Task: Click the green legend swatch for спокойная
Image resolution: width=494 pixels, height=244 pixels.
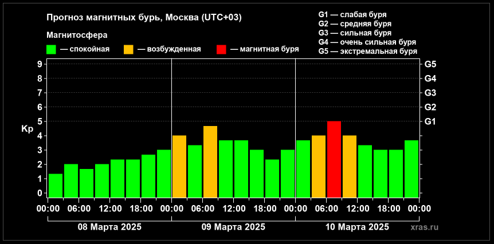Action: point(52,49)
